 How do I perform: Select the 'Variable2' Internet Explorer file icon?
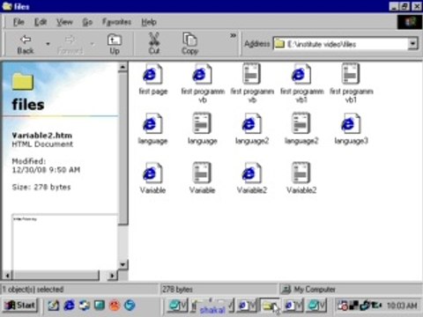point(251,173)
